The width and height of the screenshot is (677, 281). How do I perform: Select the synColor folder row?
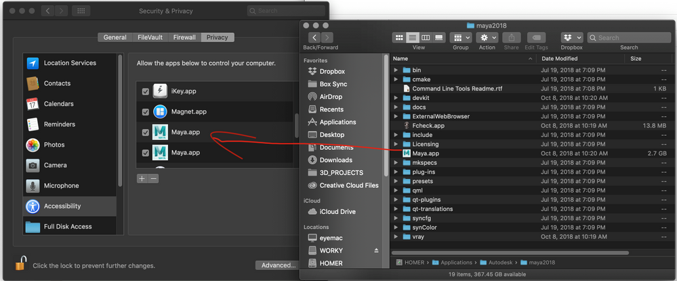tap(532, 227)
